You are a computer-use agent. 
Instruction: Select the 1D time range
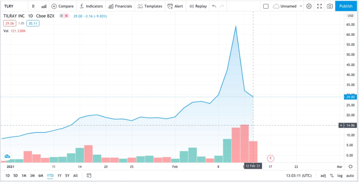pyautogui.click(x=8, y=176)
